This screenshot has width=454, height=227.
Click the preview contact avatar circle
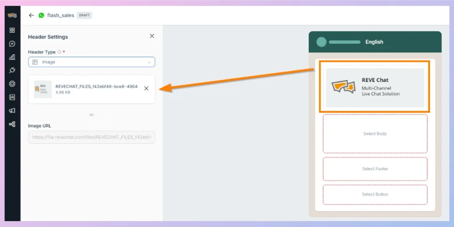tap(321, 42)
